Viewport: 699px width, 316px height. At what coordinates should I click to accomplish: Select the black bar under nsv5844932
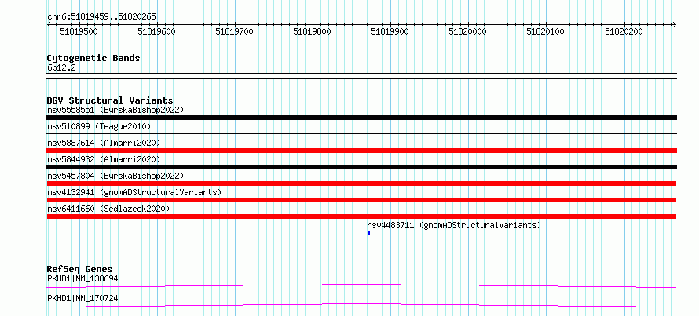coord(361,167)
